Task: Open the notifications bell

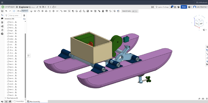Action: 172,7
